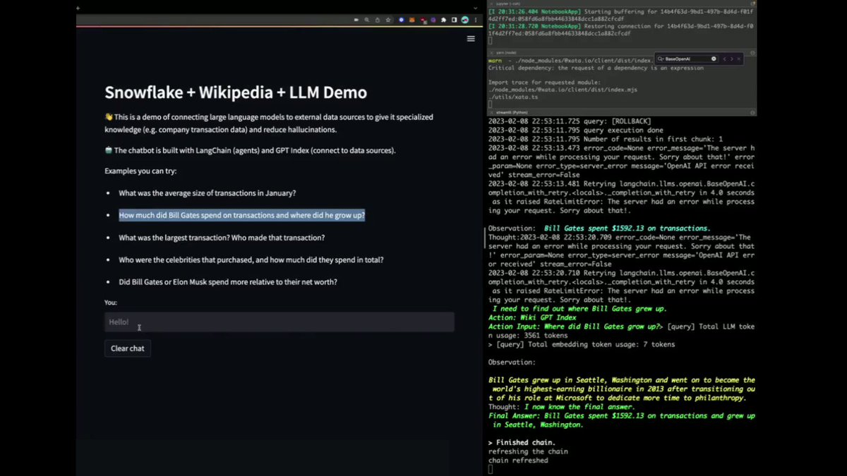Open the browser three-dot menu
The height and width of the screenshot is (476, 847).
(x=476, y=20)
